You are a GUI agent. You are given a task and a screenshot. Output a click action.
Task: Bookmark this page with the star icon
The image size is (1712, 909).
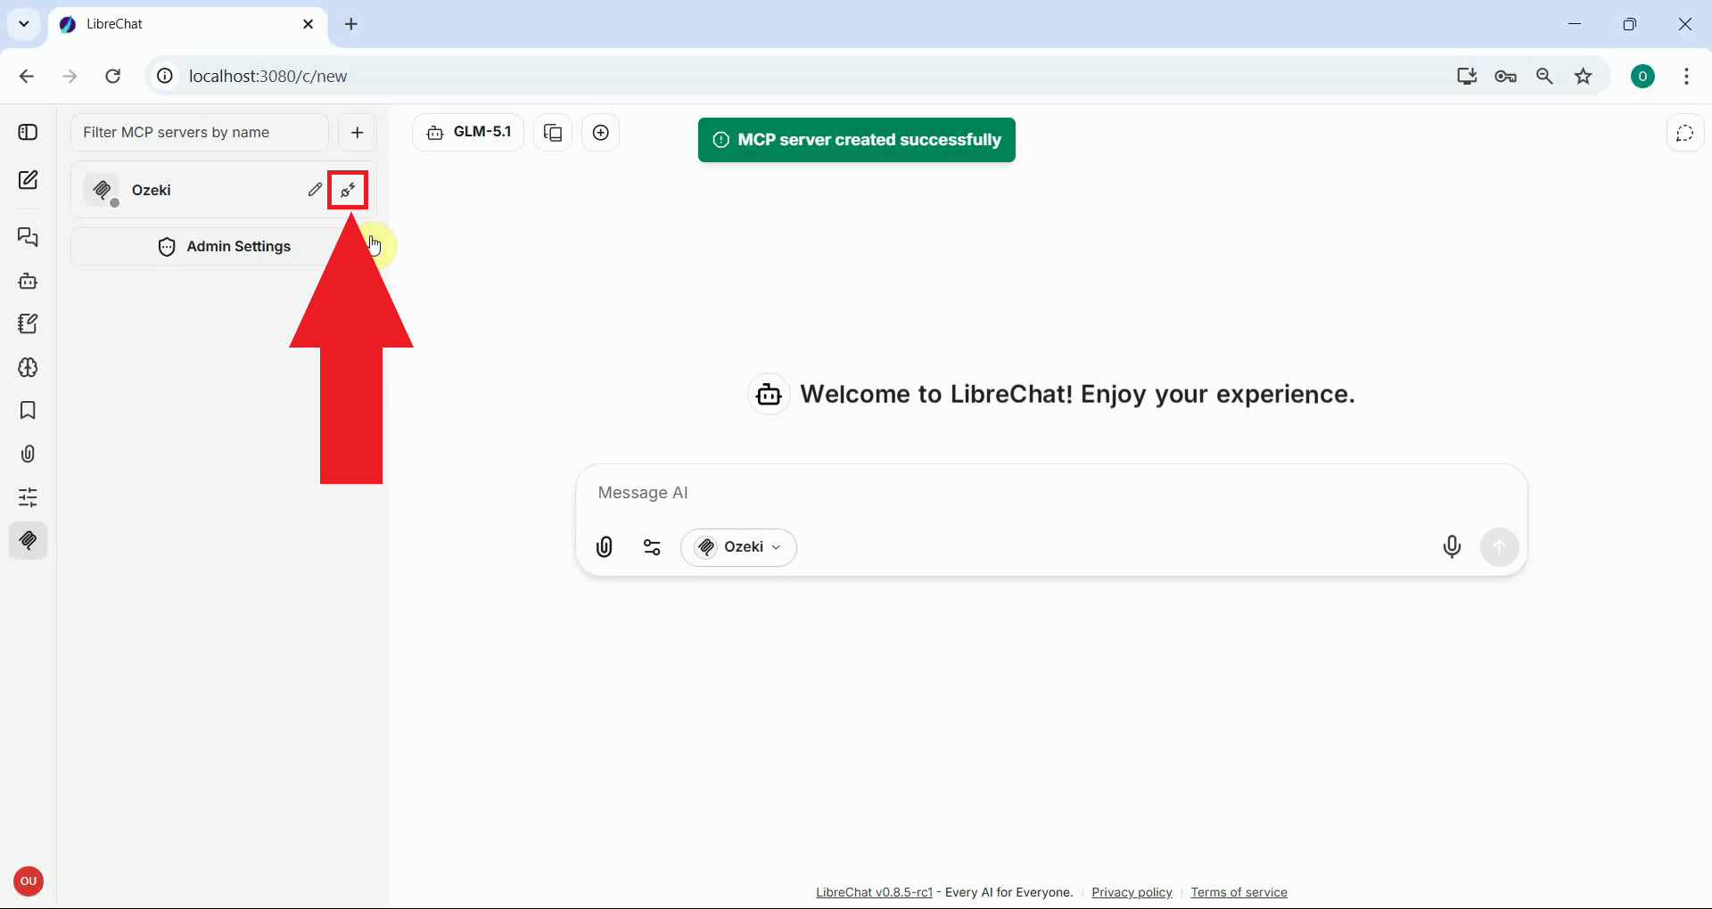[x=1584, y=77]
